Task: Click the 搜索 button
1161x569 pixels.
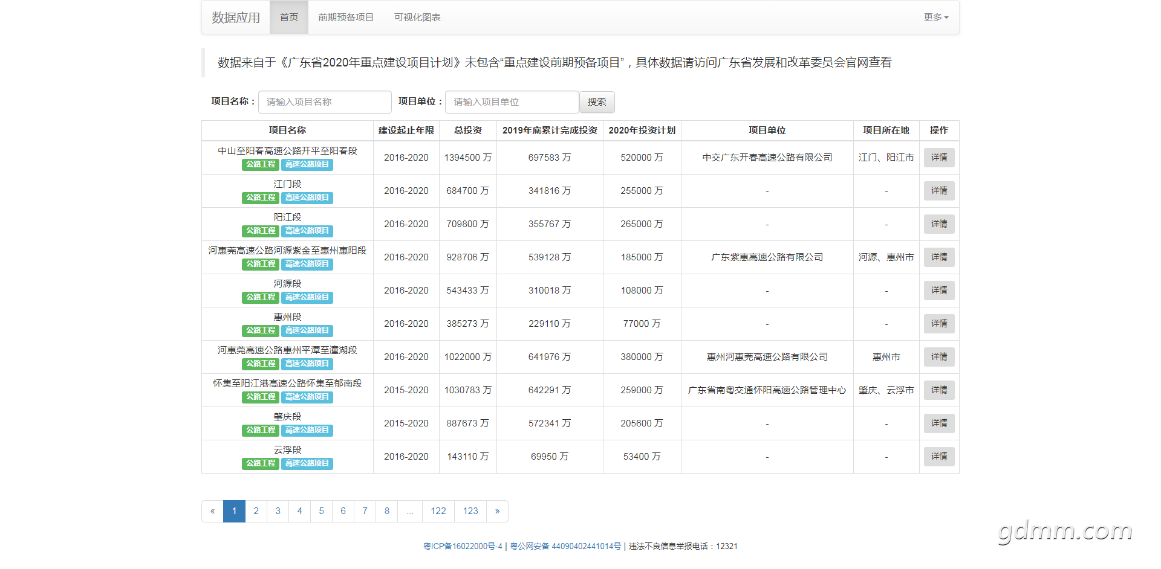Action: (x=597, y=102)
